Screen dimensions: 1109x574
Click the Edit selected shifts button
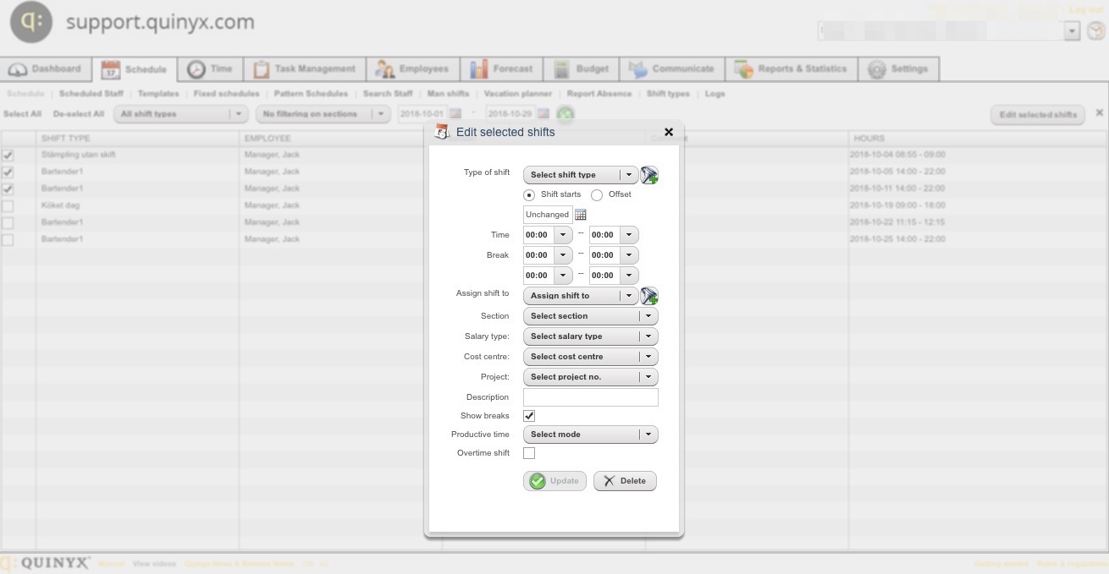[1038, 115]
